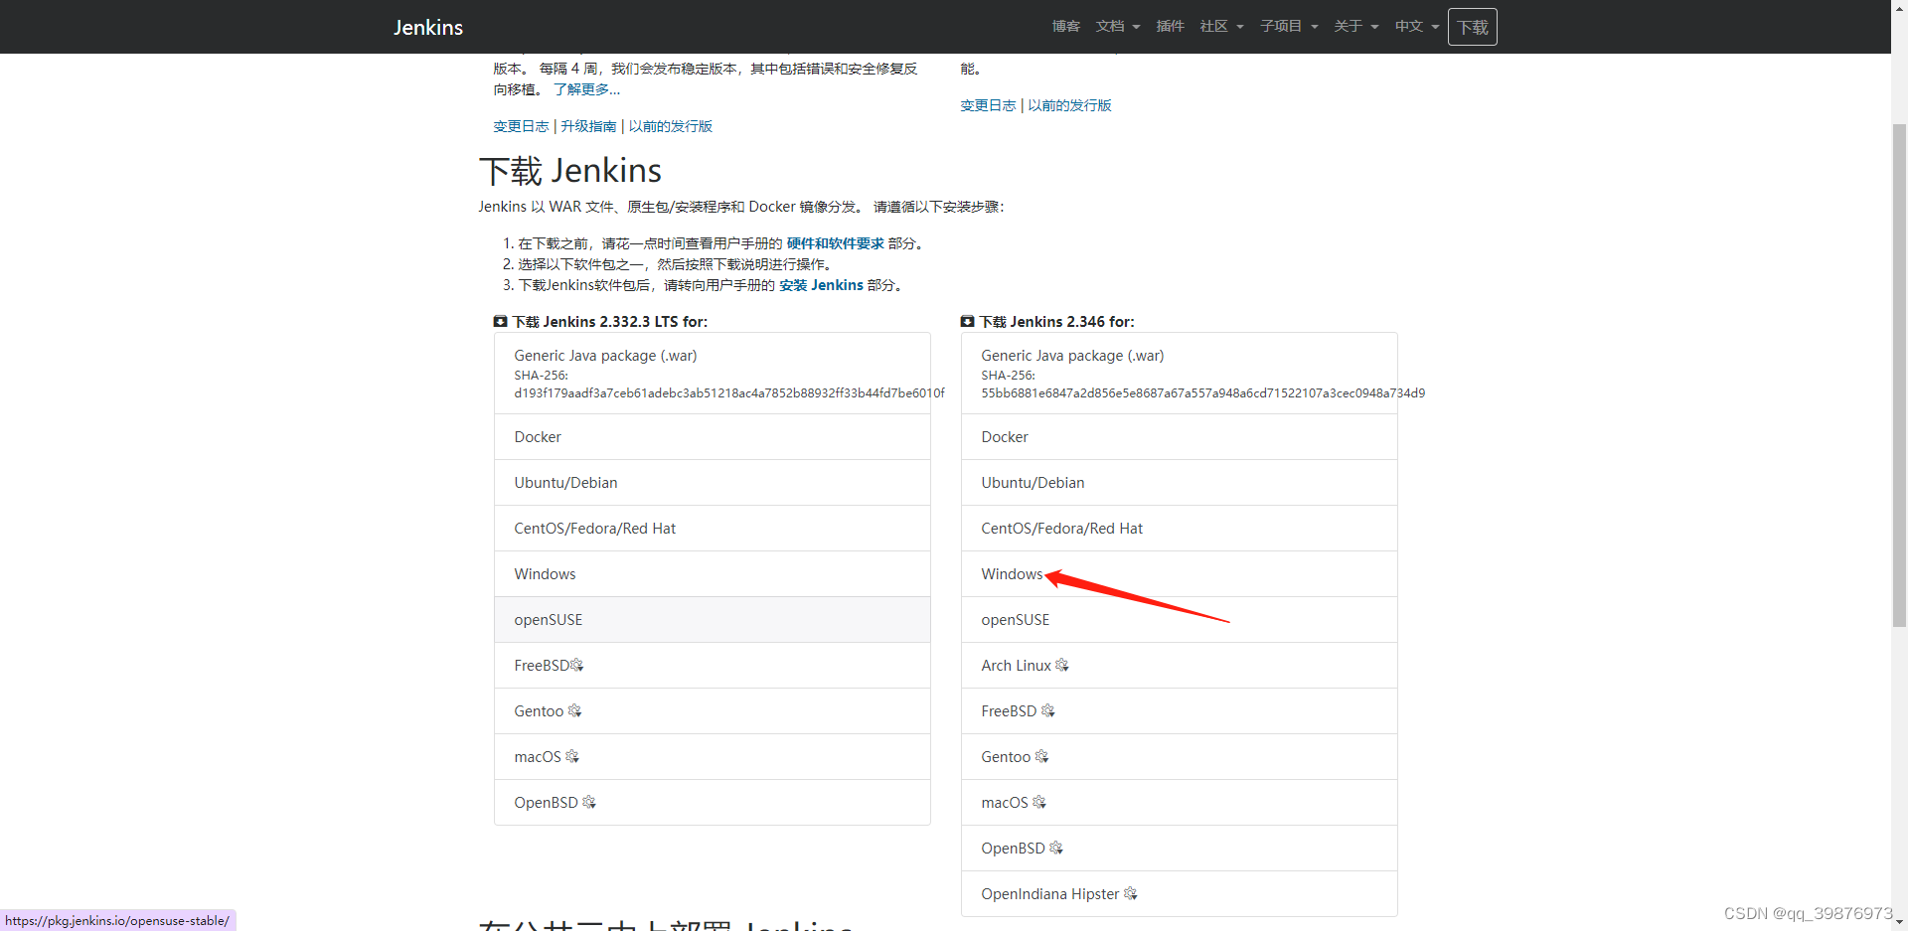Select openSUSE under Jenkins 2.346

(1180, 620)
